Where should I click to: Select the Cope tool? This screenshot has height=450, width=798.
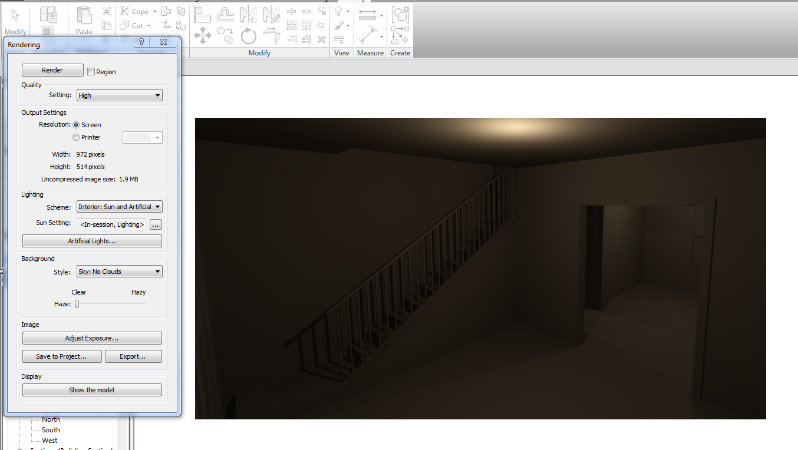click(135, 11)
